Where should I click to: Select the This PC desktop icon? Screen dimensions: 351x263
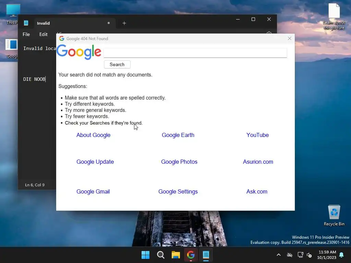[x=12, y=14]
